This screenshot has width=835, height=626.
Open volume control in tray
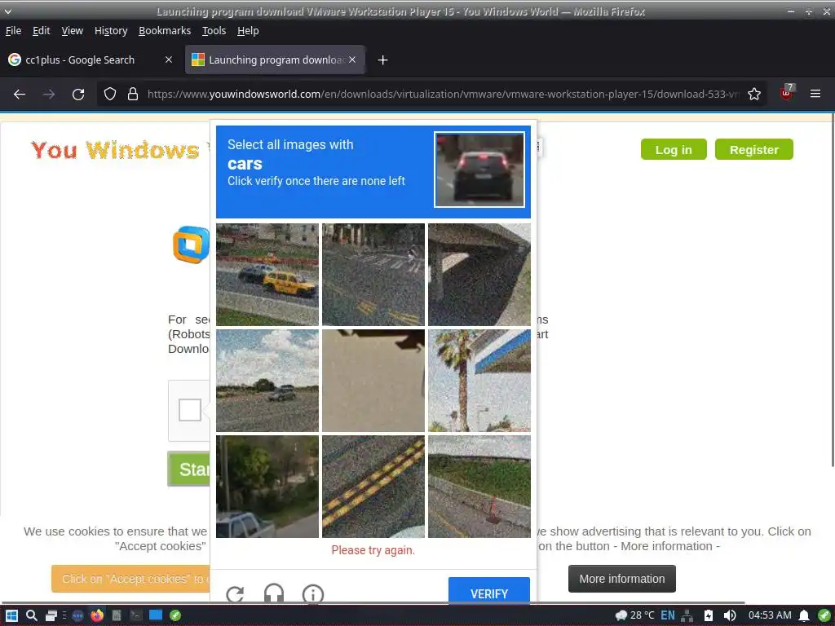pyautogui.click(x=730, y=615)
